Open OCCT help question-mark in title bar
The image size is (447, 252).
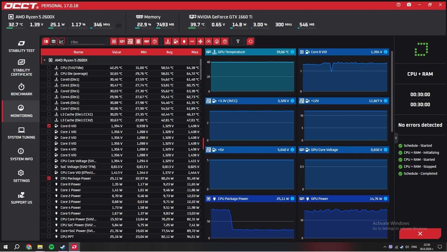[399, 5]
